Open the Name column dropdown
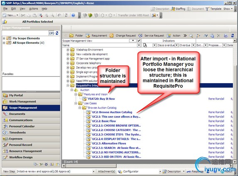238x176 pixels. (139, 45)
